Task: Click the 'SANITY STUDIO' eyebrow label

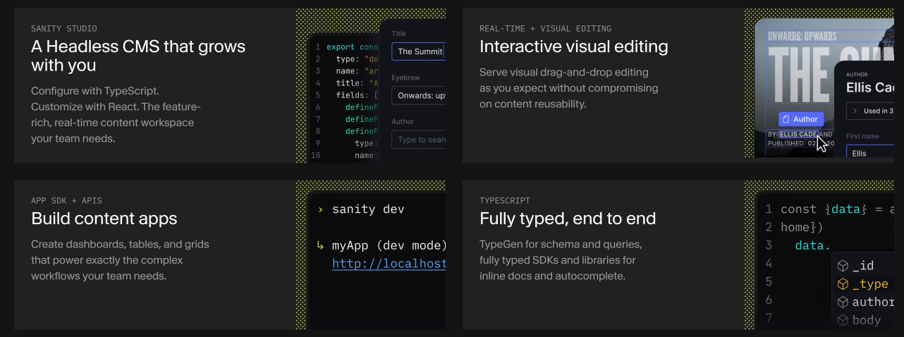Action: coord(64,29)
